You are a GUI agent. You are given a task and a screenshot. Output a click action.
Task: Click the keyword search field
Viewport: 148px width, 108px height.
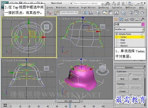[x=89, y=3]
